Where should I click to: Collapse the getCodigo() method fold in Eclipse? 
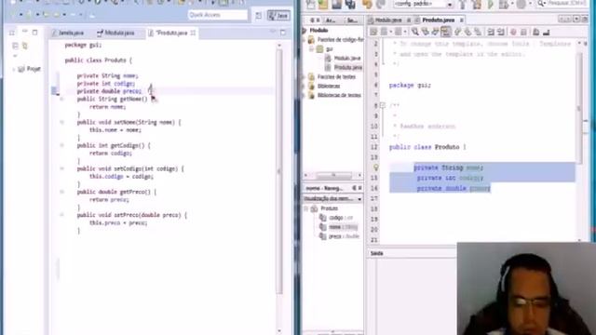[x=61, y=145]
